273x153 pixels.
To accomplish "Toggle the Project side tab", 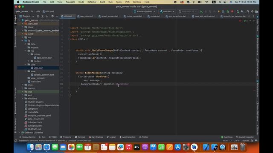I will click(x=15, y=20).
